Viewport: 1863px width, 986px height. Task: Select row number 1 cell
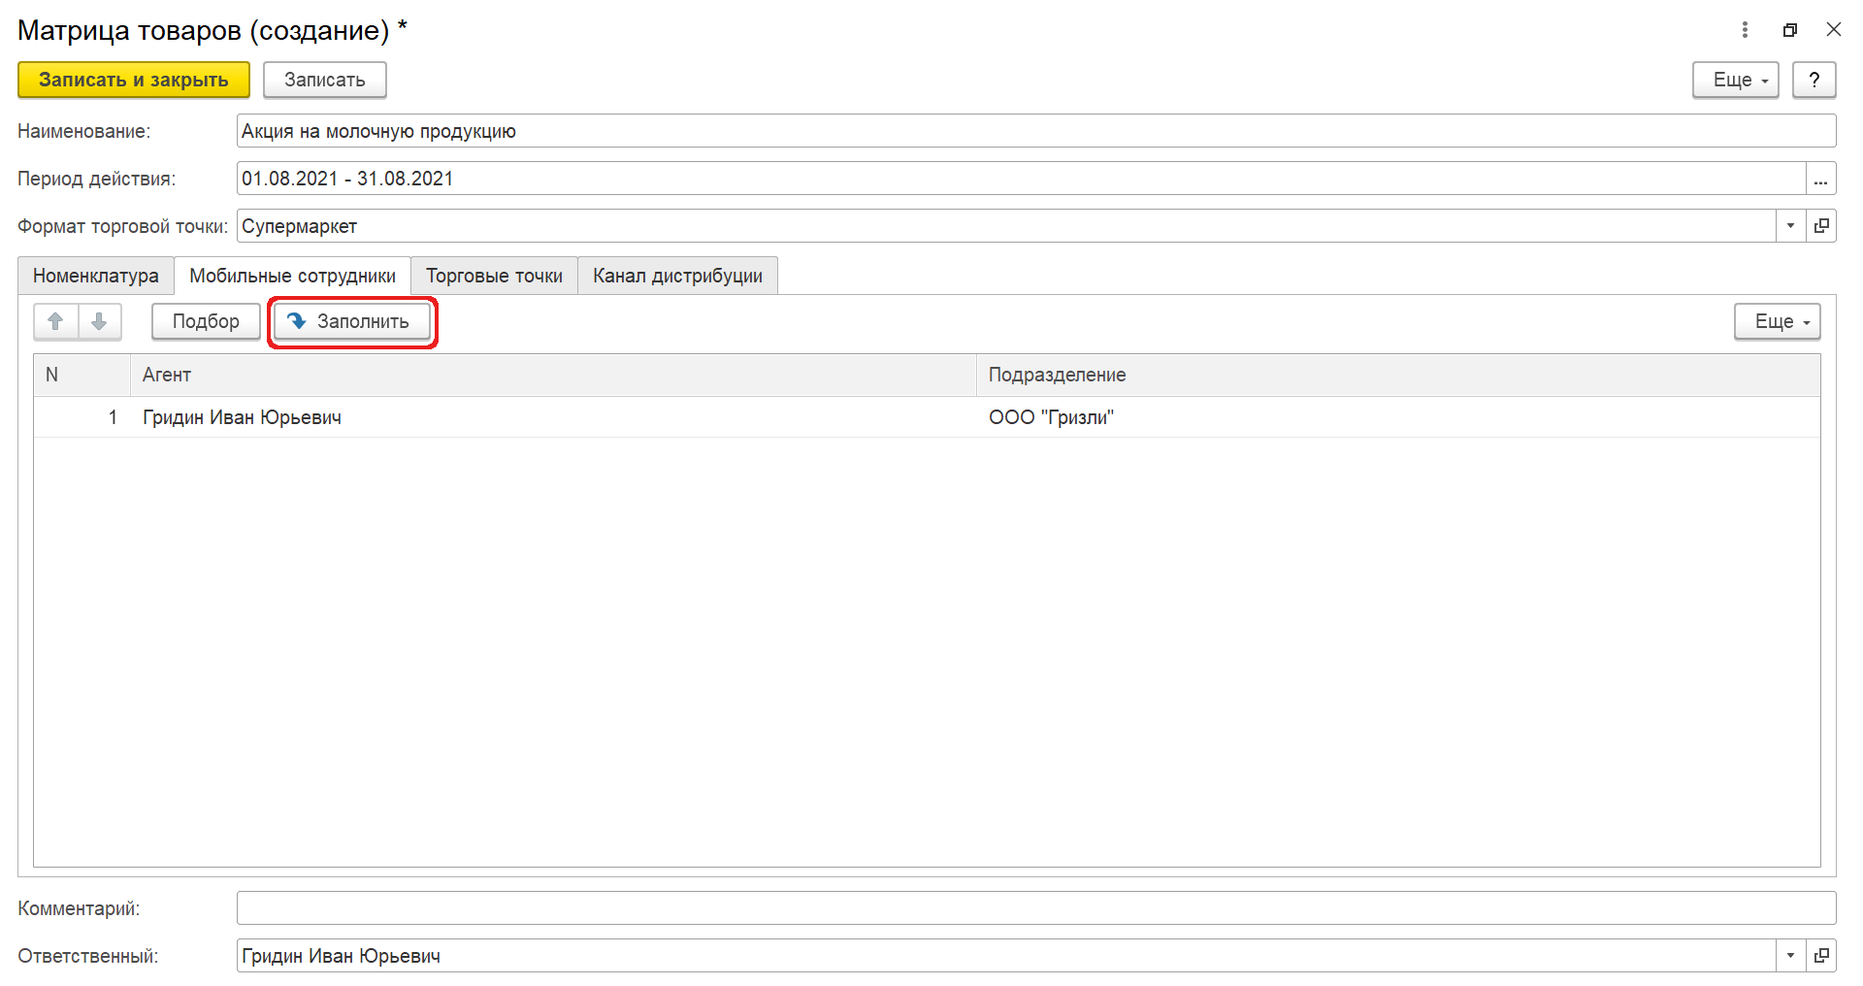82,417
